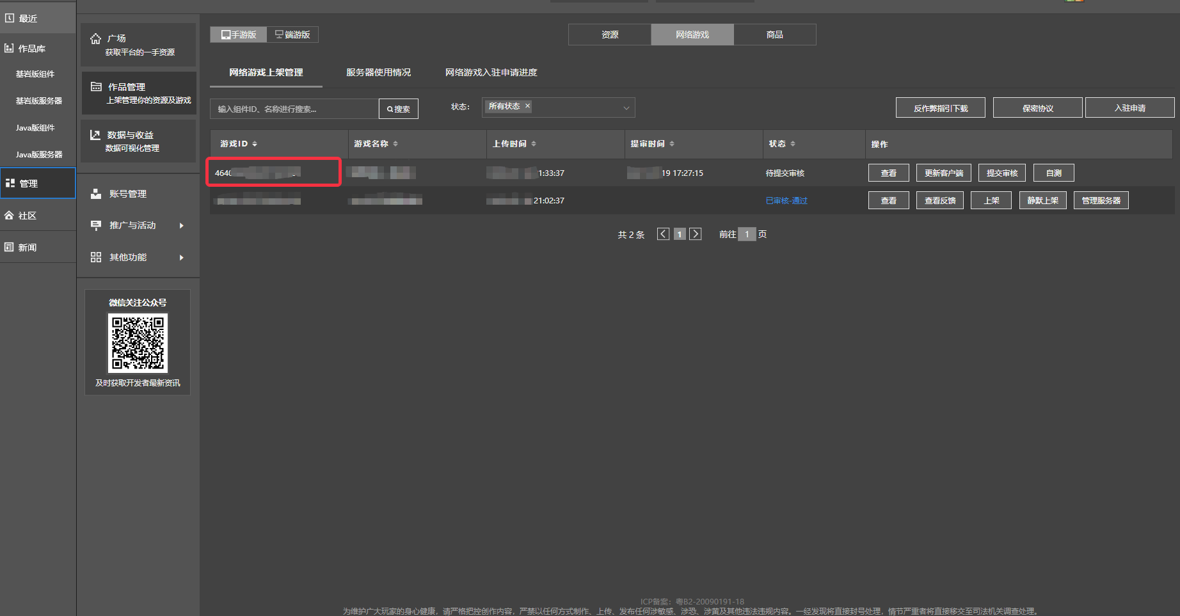Click 提交审核 for the first game
1180x616 pixels.
(x=1002, y=173)
